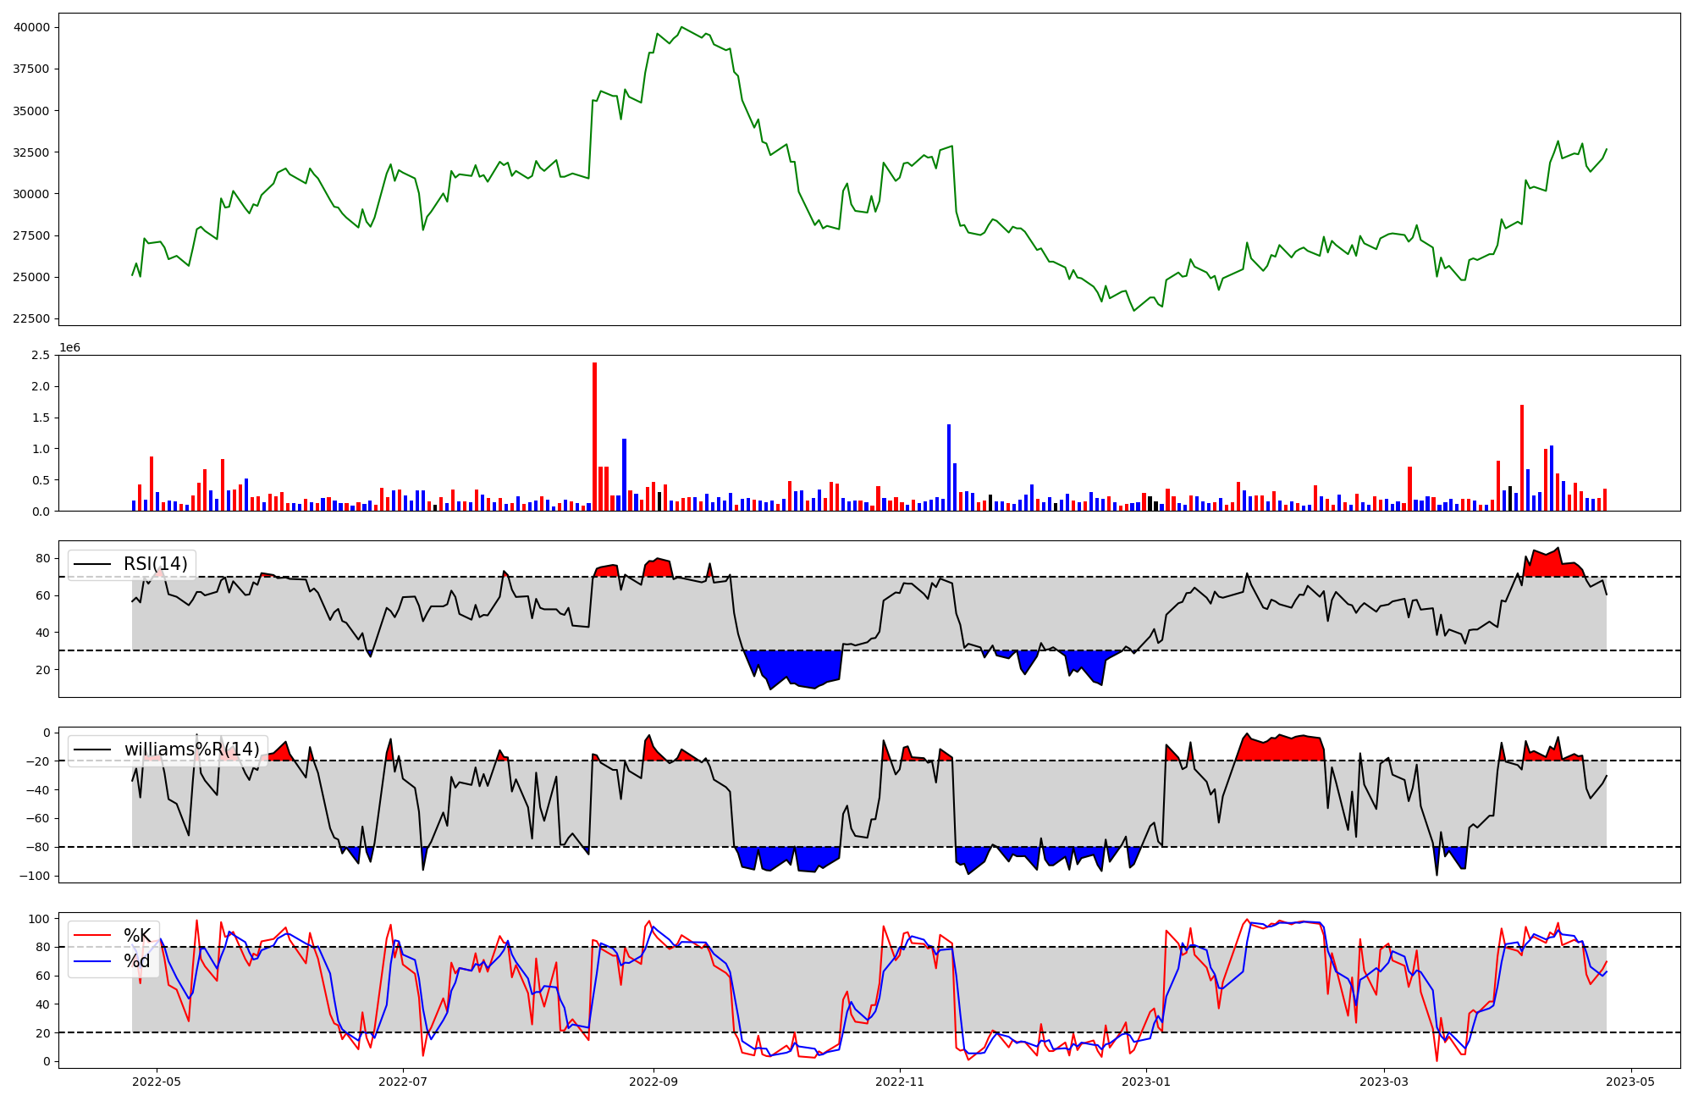The width and height of the screenshot is (1693, 1101).
Task: Click the 2022-09 date label
Action: pyautogui.click(x=653, y=1082)
